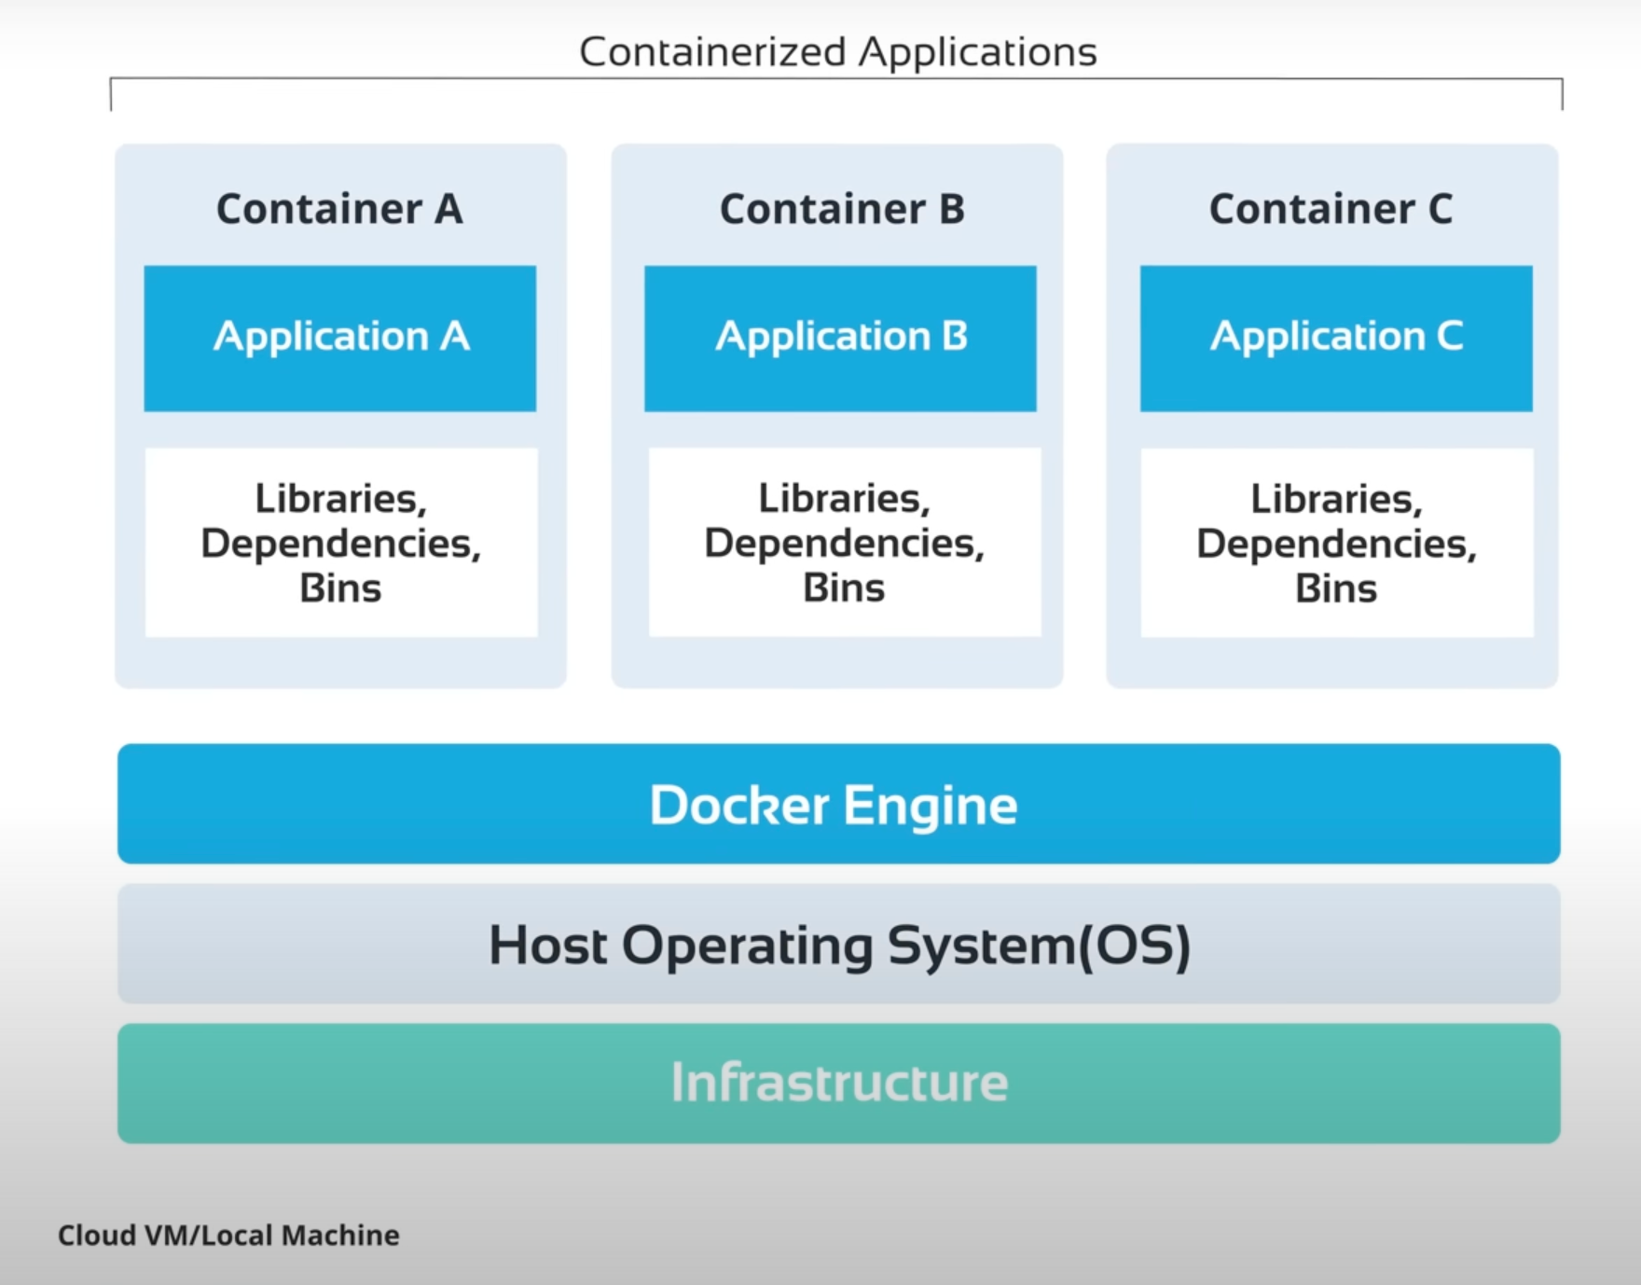This screenshot has height=1285, width=1641.
Task: Click the Application A blue block
Action: (x=340, y=338)
